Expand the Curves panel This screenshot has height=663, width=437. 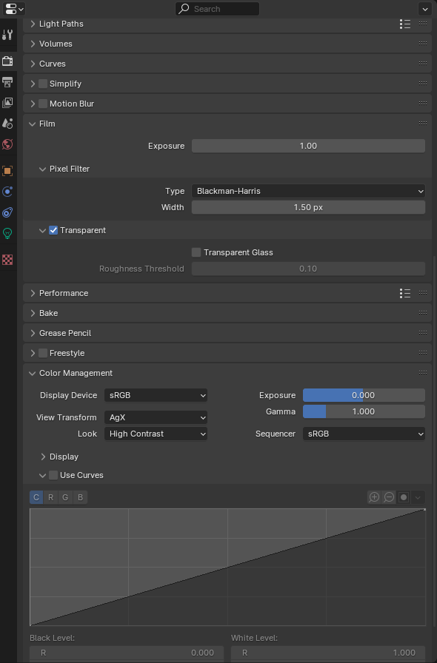tap(33, 64)
